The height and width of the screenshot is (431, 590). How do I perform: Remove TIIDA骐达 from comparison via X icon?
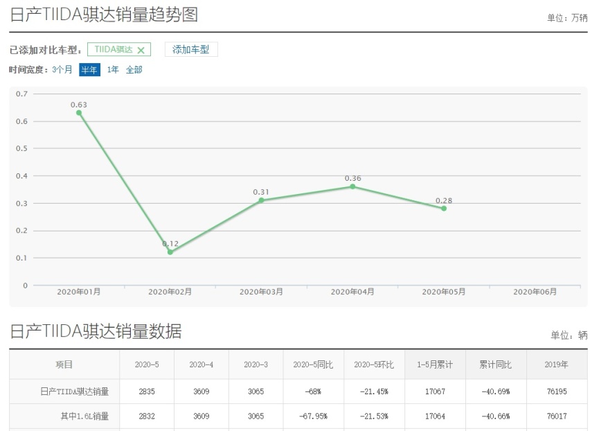[141, 50]
